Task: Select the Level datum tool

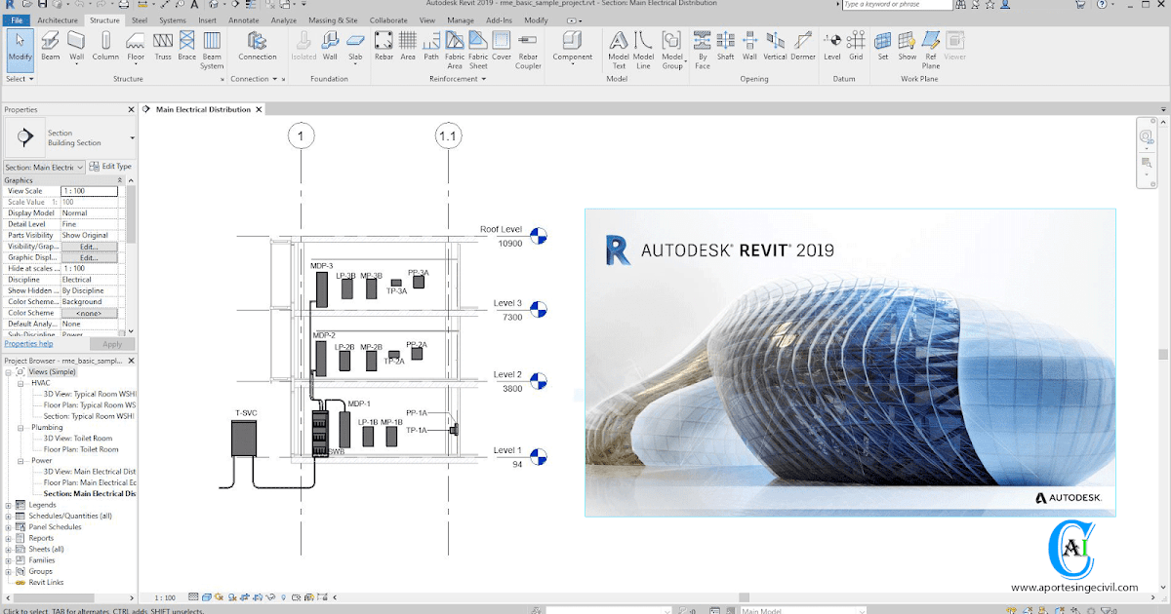Action: click(832, 47)
